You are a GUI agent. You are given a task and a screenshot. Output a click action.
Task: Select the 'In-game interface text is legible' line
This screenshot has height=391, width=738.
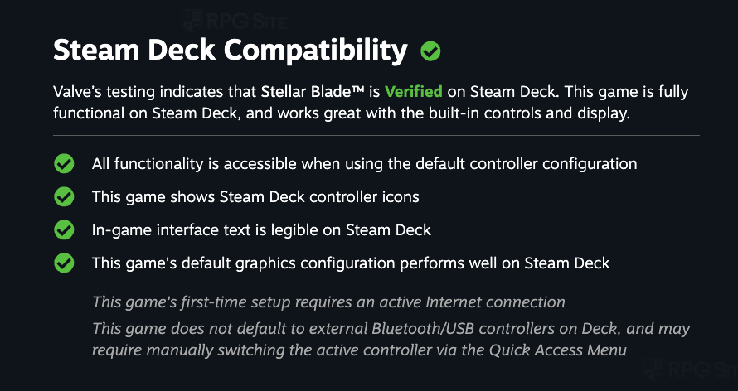point(261,230)
